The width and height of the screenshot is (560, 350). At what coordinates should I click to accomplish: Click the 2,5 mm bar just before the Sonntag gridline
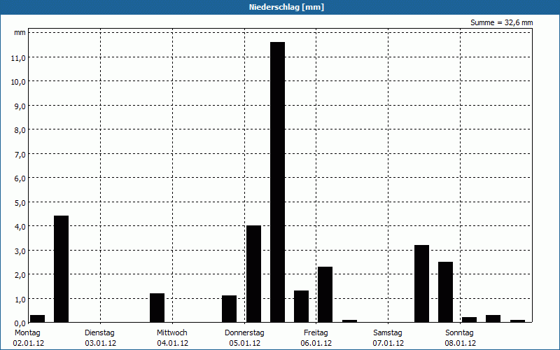point(445,292)
